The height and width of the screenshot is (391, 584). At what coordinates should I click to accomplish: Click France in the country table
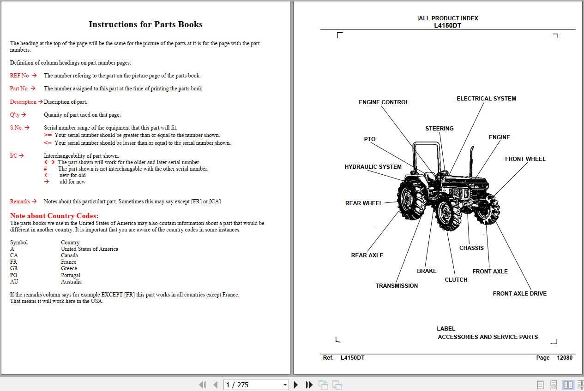tap(68, 262)
